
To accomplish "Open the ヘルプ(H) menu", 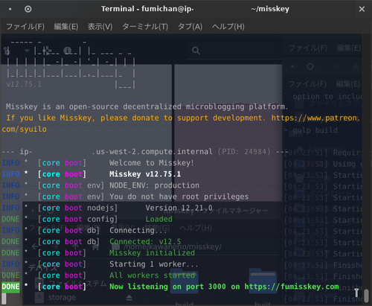I will [228, 27].
